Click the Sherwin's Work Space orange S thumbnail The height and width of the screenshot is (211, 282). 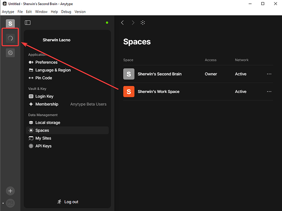(x=129, y=92)
